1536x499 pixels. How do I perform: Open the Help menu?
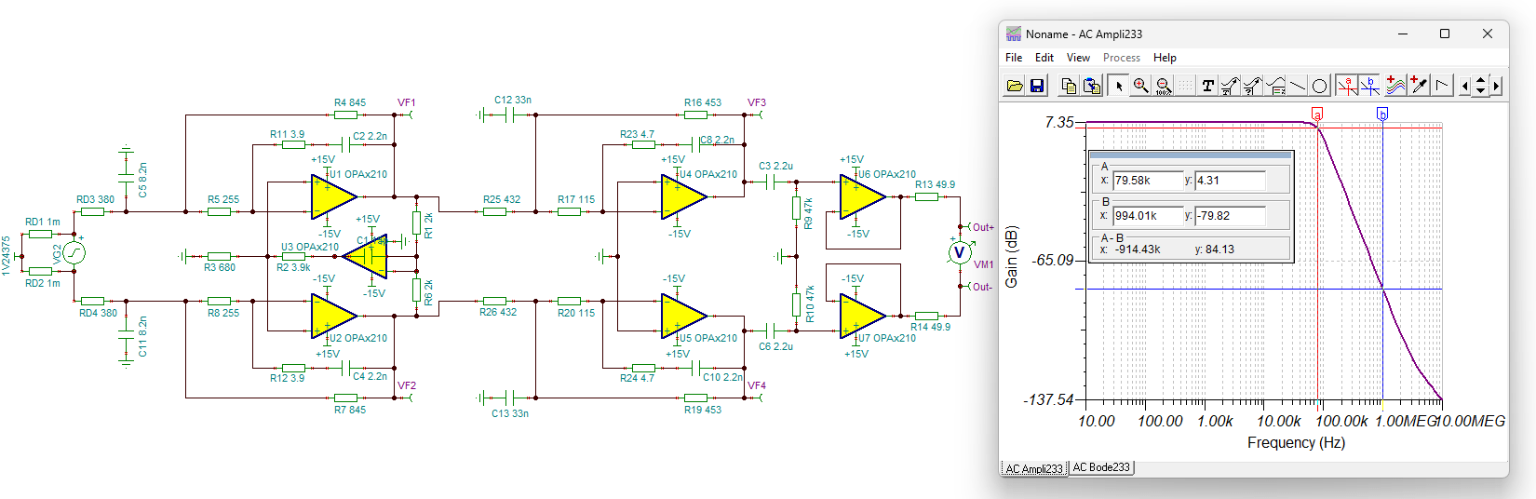[1165, 58]
